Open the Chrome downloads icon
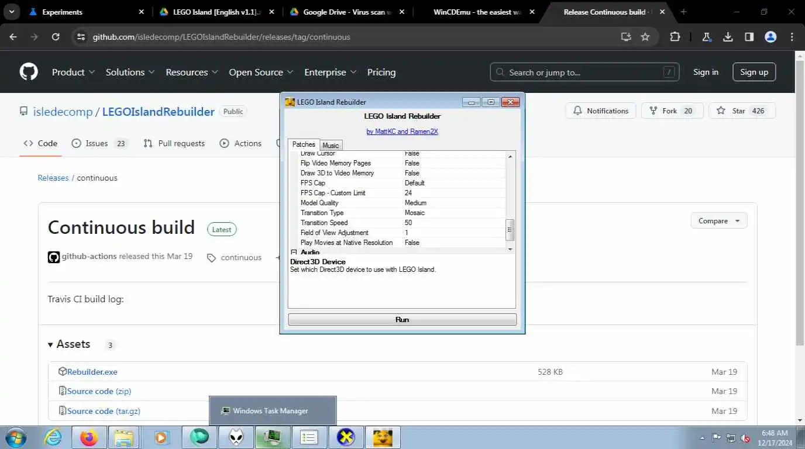805x449 pixels. pyautogui.click(x=728, y=36)
